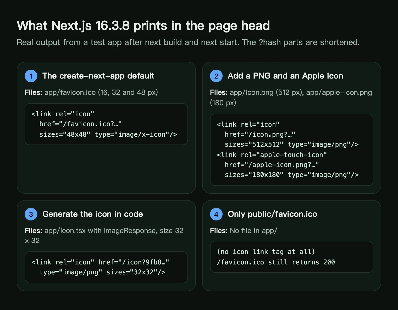Click the code line <link rel="apple-touch-icon"

pos(272,155)
